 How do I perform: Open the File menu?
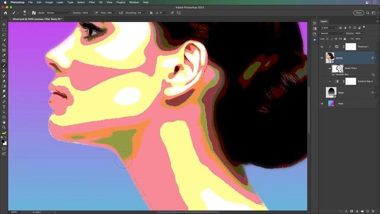click(30, 2)
